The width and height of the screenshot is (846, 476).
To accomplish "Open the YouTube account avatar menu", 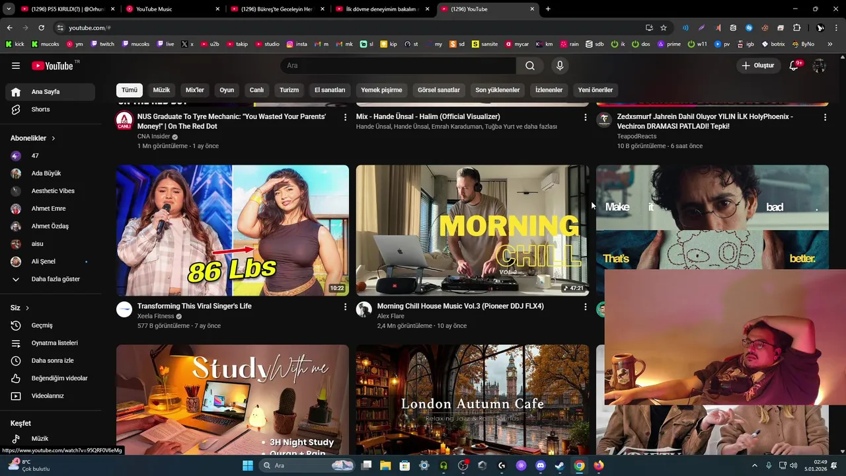I will tap(820, 65).
